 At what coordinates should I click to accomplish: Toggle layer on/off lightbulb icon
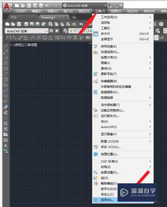pyautogui.click(x=71, y=31)
